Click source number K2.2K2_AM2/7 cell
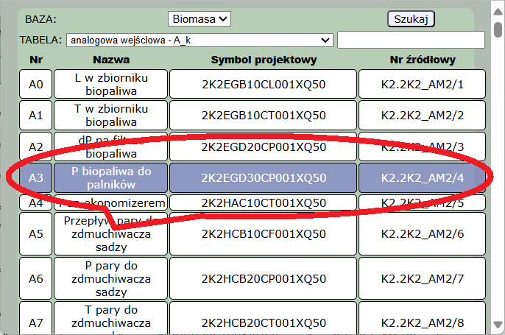 (422, 279)
